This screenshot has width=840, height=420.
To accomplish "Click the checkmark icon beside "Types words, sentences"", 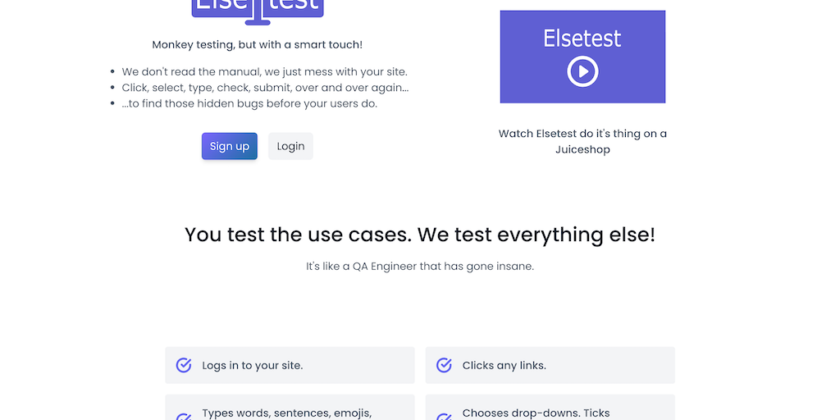I will (184, 416).
